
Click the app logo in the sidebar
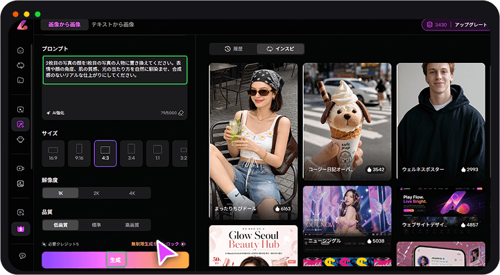click(x=22, y=25)
